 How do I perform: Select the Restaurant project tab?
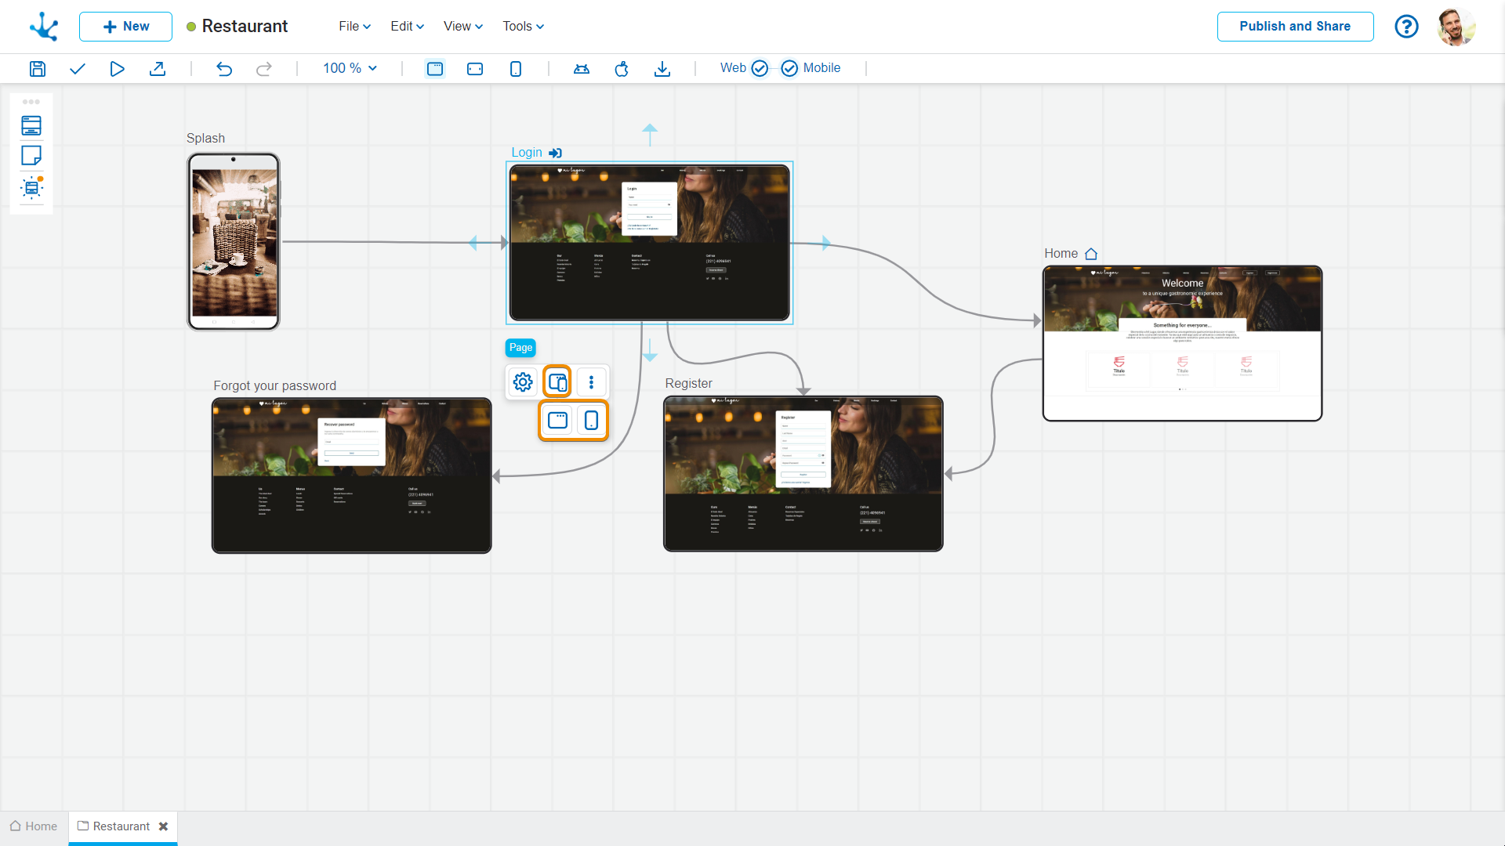120,826
